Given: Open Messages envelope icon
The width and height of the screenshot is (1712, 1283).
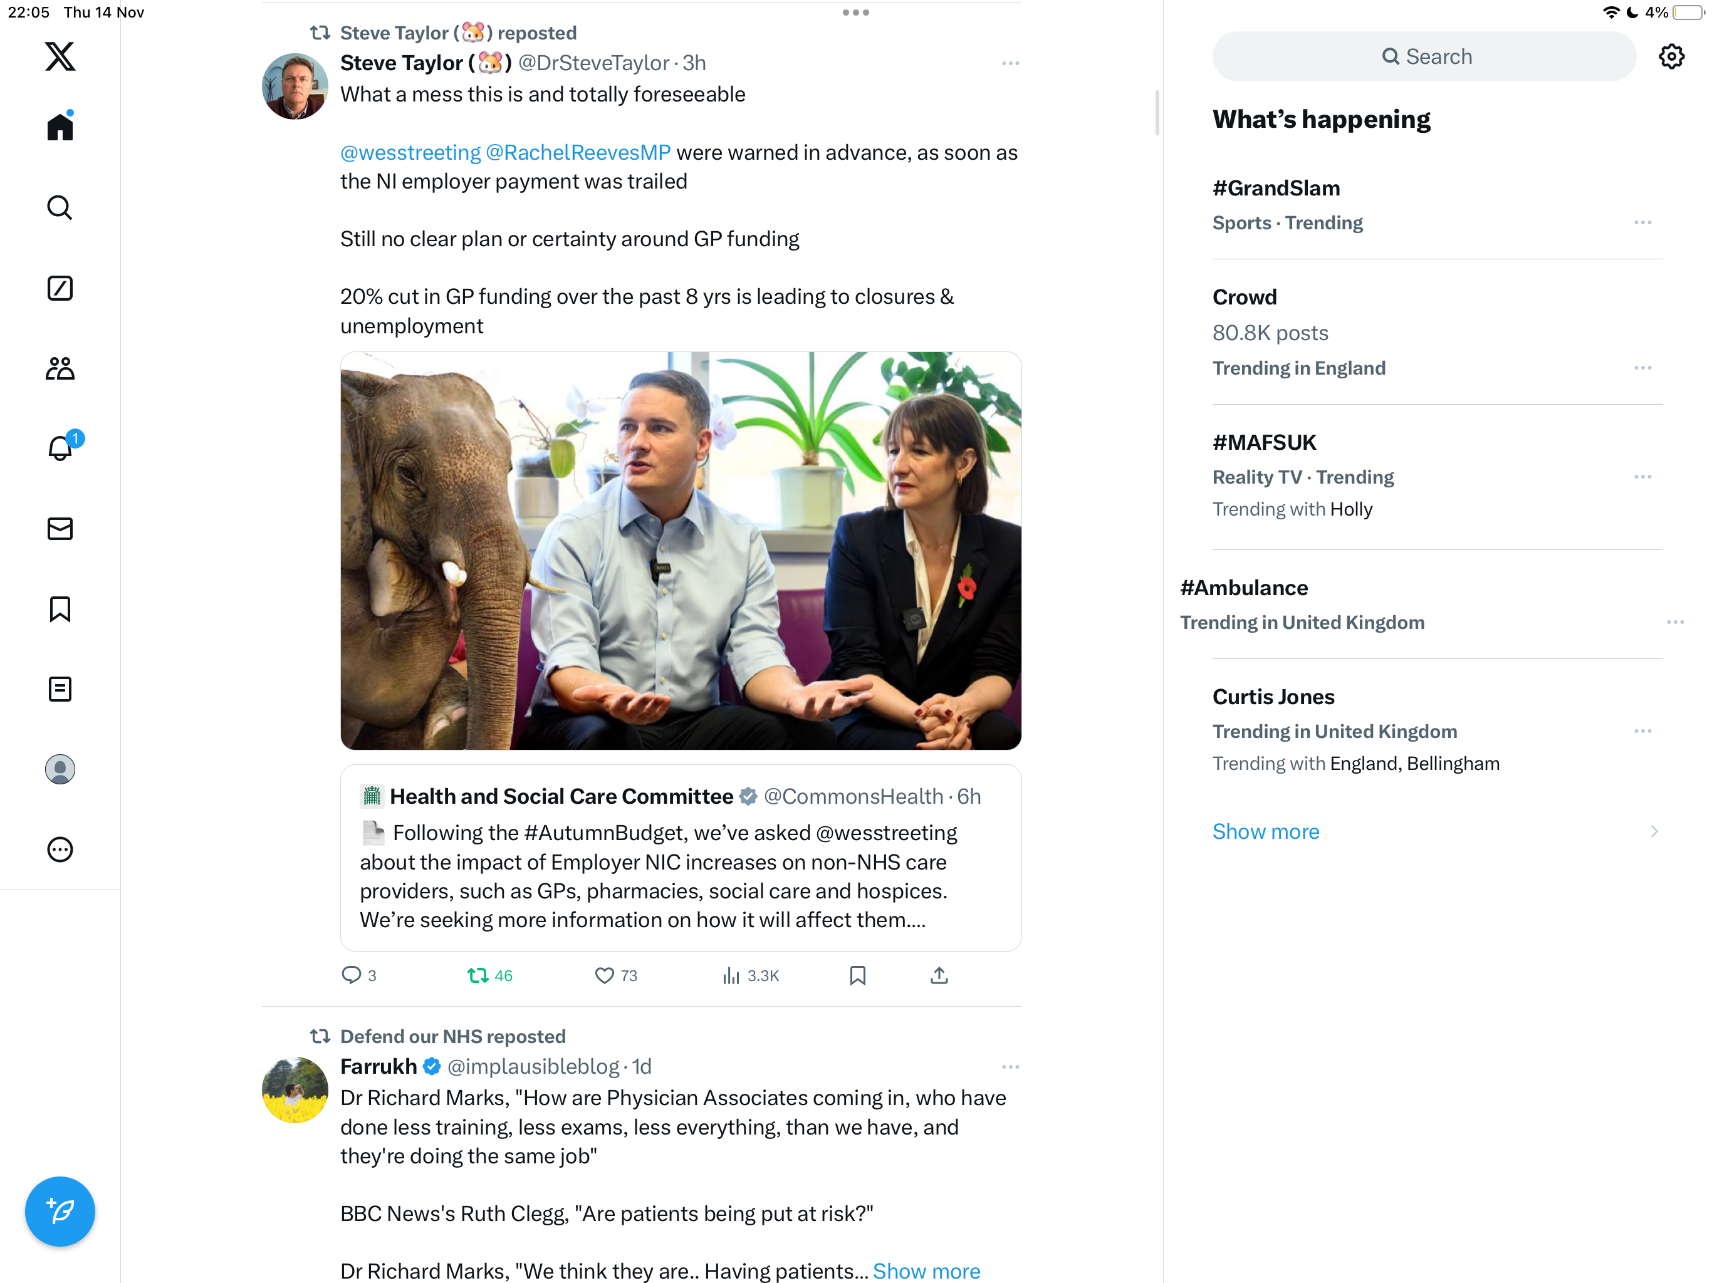Looking at the screenshot, I should (x=60, y=529).
